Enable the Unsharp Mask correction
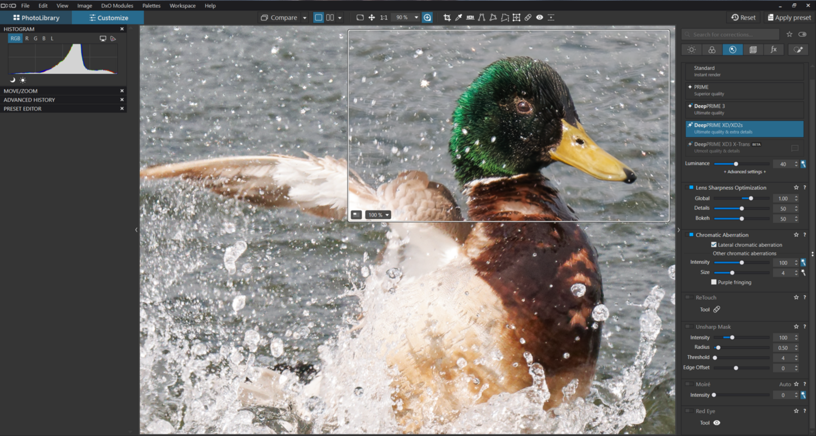The width and height of the screenshot is (816, 436). coord(690,327)
